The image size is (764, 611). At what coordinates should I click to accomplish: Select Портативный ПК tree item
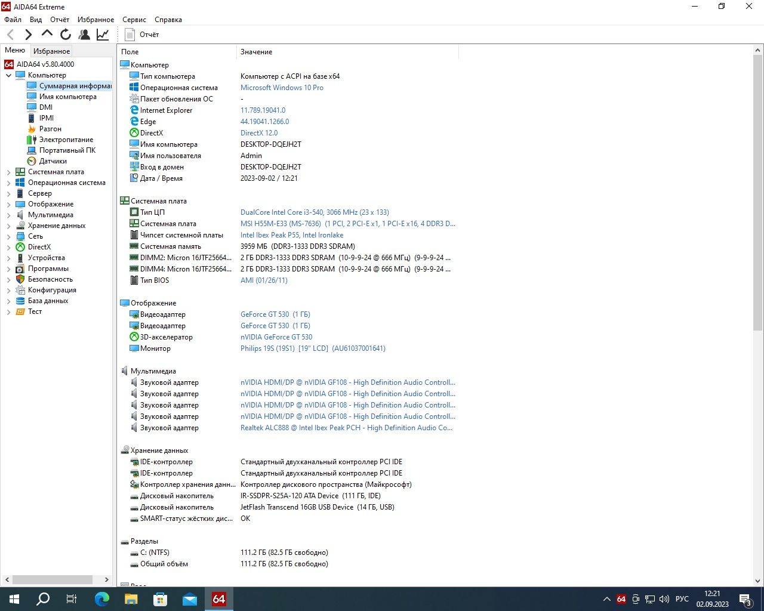(x=67, y=150)
